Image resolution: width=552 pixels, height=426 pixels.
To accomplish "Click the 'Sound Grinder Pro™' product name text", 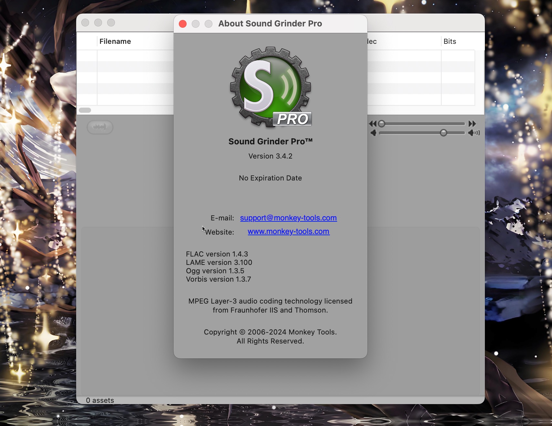I will tap(271, 141).
